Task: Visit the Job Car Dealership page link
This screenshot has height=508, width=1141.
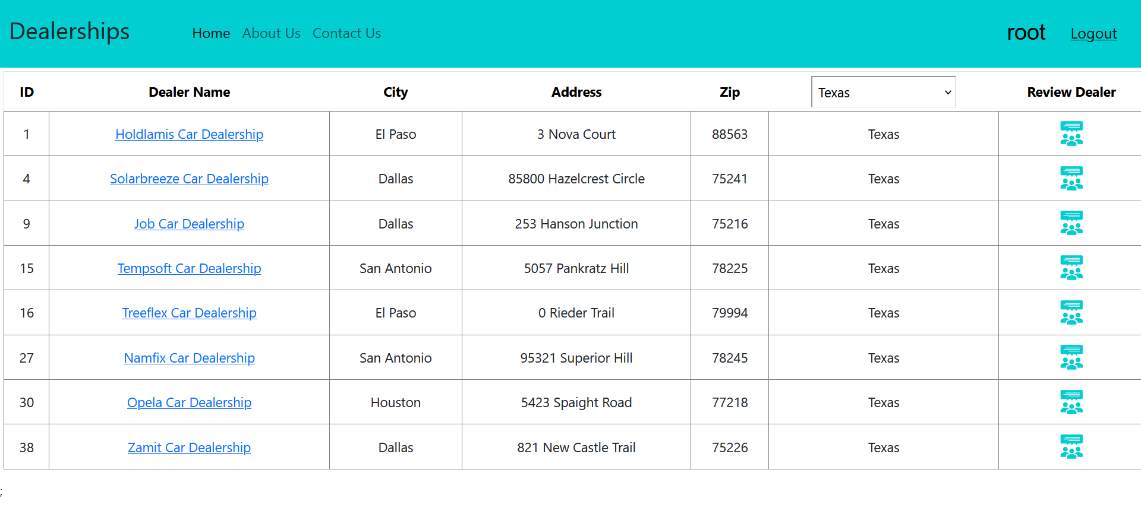Action: pyautogui.click(x=189, y=224)
